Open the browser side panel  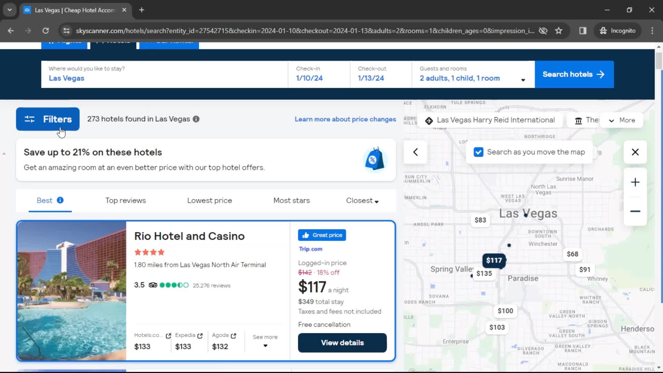(583, 31)
